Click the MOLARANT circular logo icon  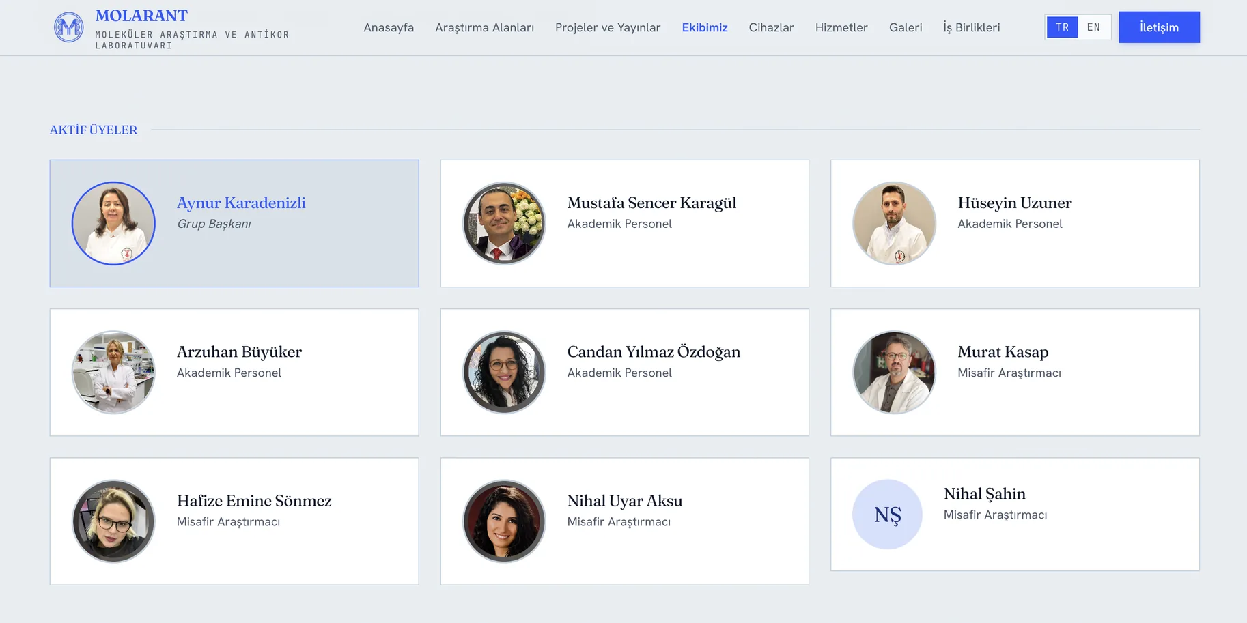pyautogui.click(x=69, y=27)
